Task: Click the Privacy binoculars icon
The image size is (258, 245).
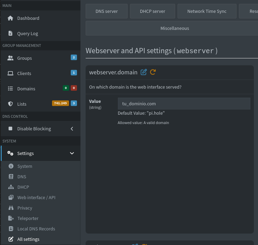Action: (11, 208)
